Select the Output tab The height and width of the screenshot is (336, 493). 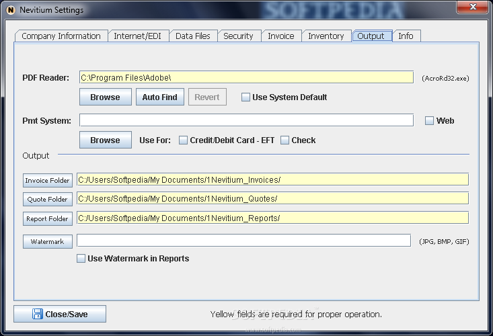[x=371, y=36]
